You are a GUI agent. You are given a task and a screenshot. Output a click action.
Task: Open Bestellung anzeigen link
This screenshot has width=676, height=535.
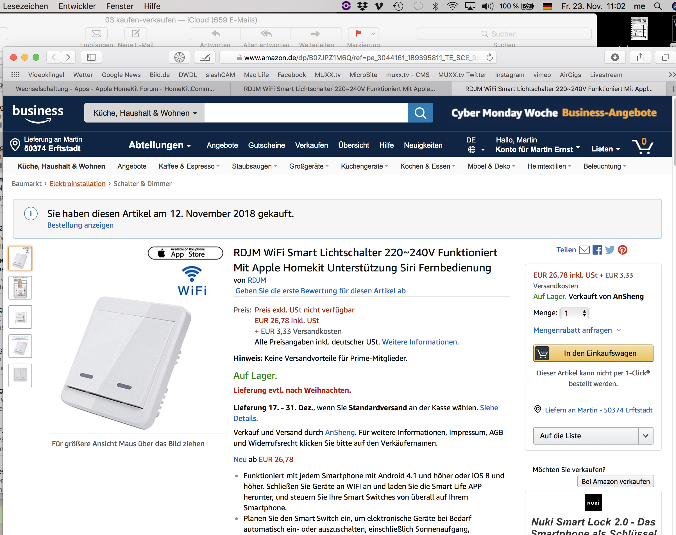pos(80,225)
